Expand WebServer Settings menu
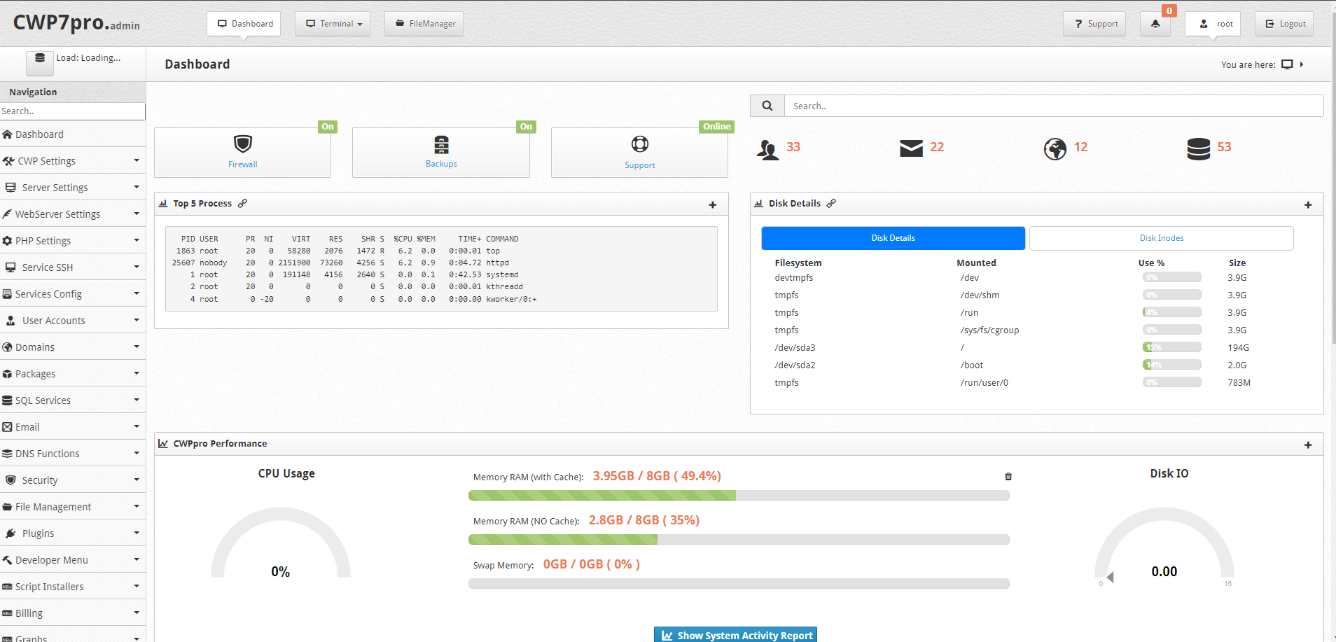The height and width of the screenshot is (642, 1336). point(73,214)
